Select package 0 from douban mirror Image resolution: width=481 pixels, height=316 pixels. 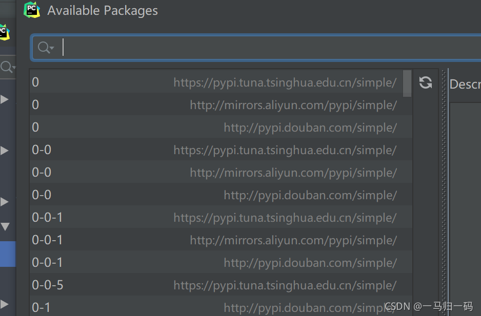coord(221,127)
